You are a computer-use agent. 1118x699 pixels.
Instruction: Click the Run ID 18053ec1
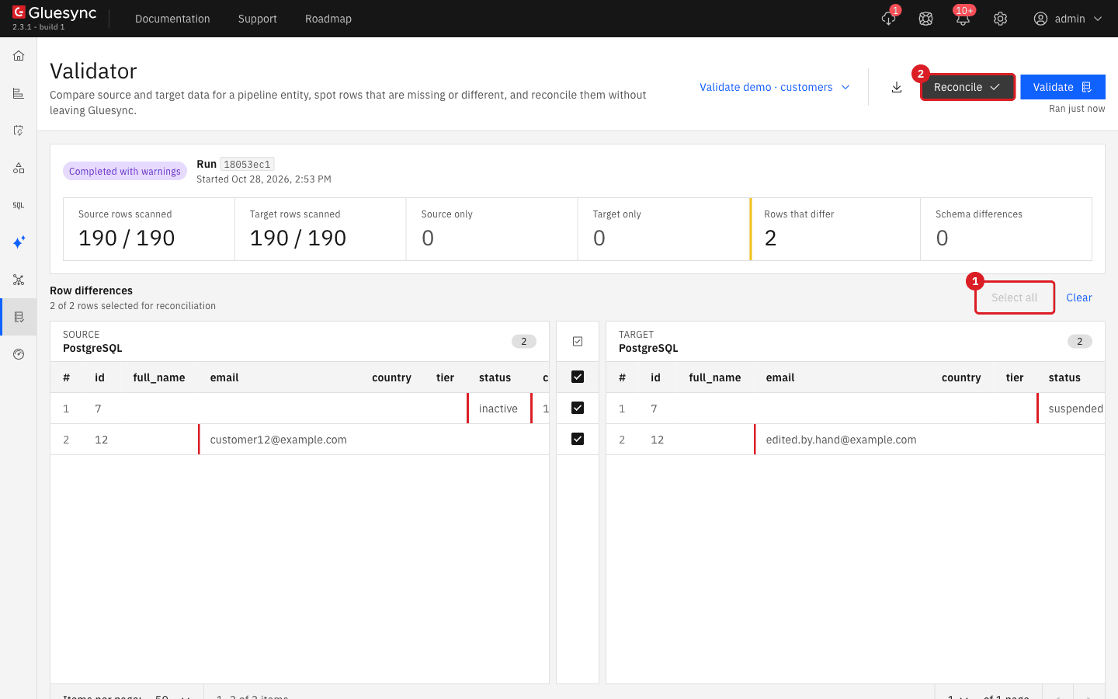[247, 164]
